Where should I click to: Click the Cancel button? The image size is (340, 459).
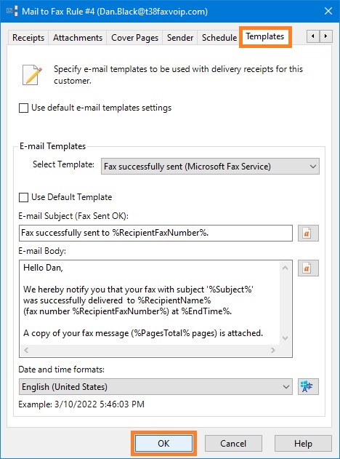[233, 444]
